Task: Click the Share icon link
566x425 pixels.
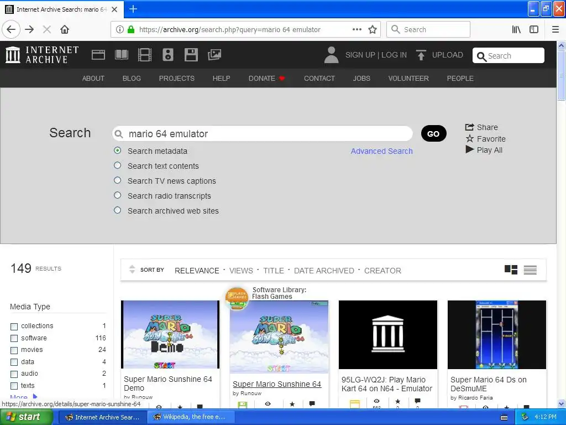Action: coord(481,127)
